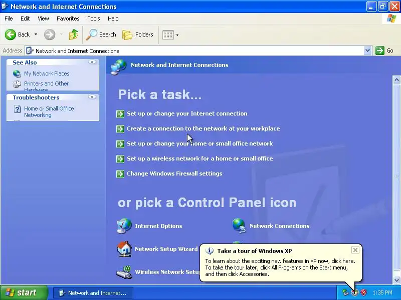Viewport: 401px width, 300px height.
Task: Restore down the window
Action: pyautogui.click(x=383, y=6)
